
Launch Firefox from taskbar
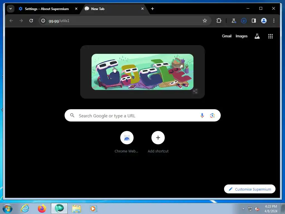click(42, 208)
